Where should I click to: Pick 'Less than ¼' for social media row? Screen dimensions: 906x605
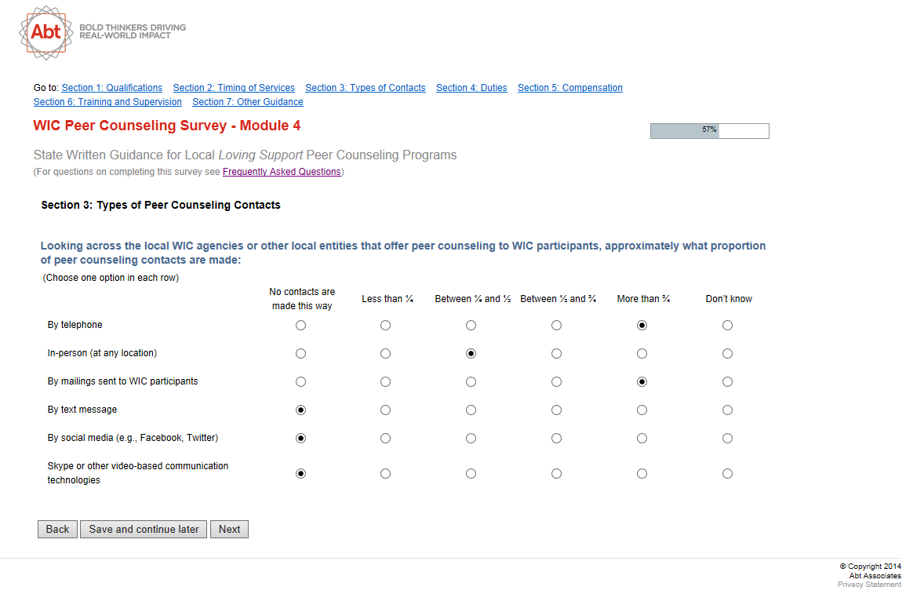[385, 439]
